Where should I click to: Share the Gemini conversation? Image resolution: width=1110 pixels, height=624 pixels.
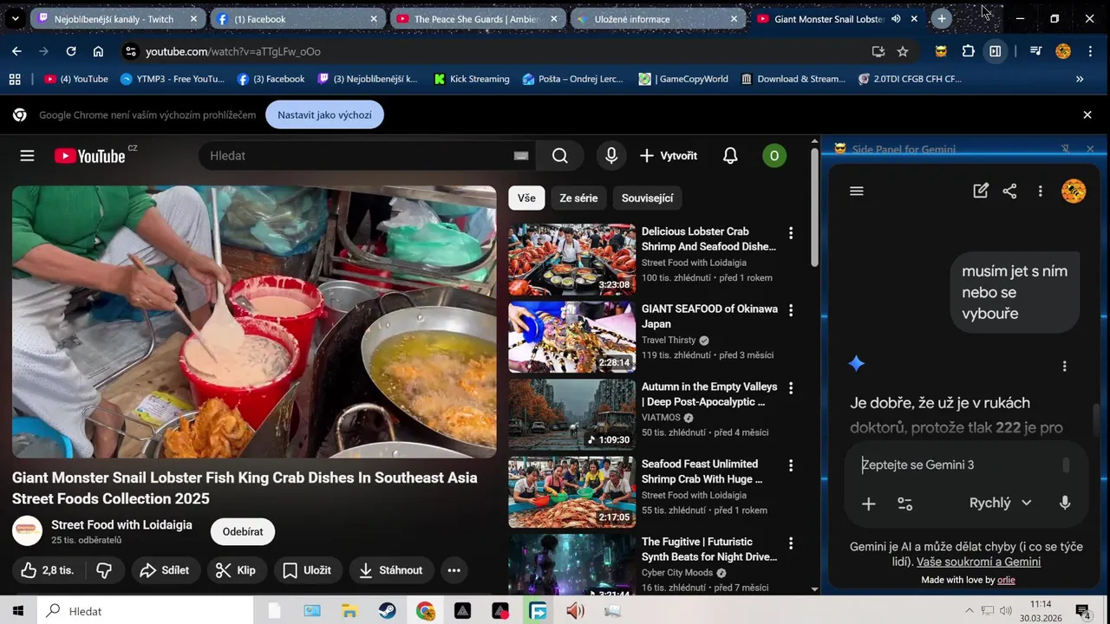(1009, 192)
